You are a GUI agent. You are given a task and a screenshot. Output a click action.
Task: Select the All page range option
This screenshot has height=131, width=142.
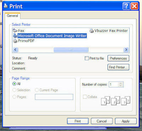(14, 84)
